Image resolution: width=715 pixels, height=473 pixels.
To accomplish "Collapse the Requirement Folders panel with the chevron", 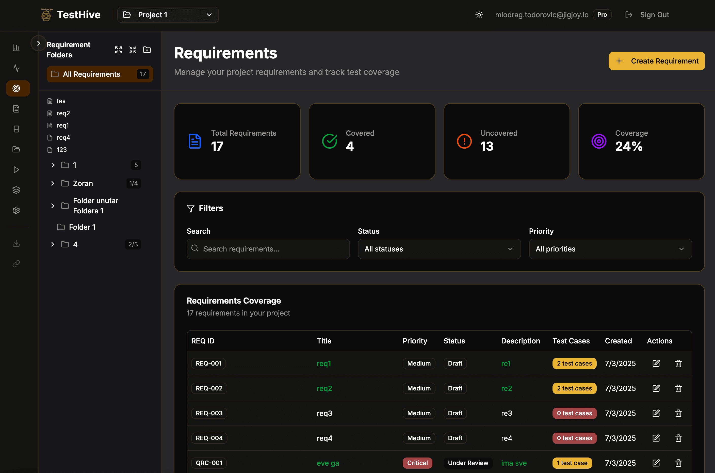I will 38,43.
